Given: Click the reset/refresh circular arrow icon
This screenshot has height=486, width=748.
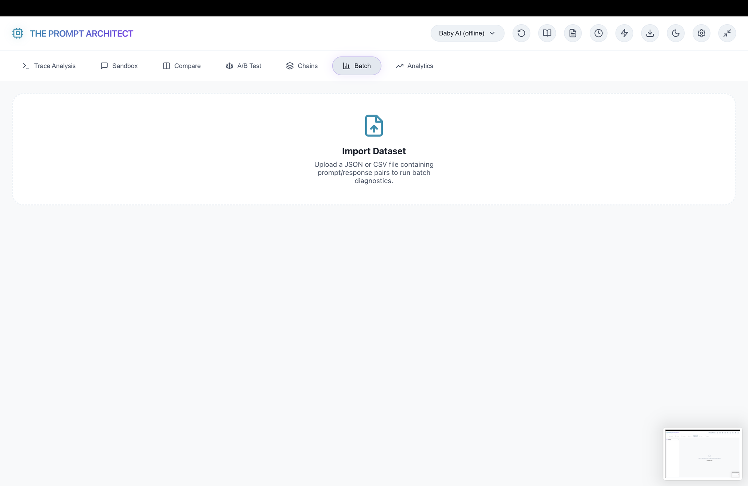Looking at the screenshot, I should pyautogui.click(x=521, y=33).
